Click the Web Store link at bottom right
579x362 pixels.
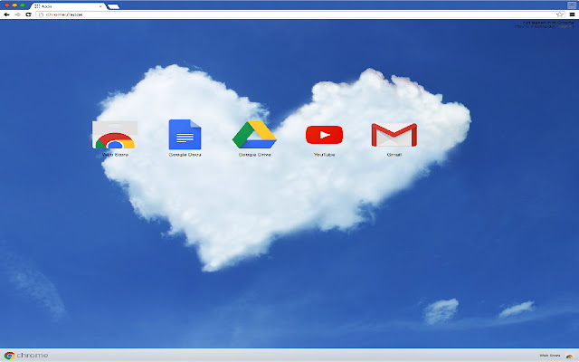[x=550, y=356]
